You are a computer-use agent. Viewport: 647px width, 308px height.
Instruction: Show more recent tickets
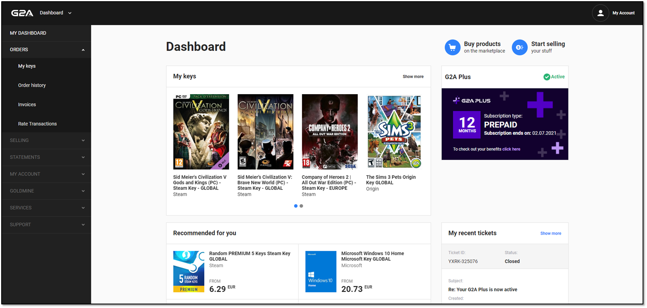pos(550,234)
